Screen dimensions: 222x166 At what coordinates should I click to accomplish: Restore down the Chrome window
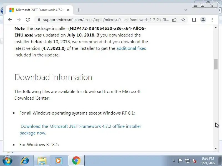coord(203,5)
